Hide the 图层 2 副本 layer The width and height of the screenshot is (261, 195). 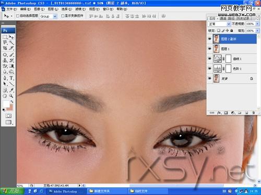tap(210, 39)
